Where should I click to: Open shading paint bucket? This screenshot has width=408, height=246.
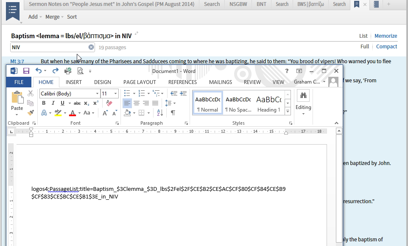click(127, 113)
